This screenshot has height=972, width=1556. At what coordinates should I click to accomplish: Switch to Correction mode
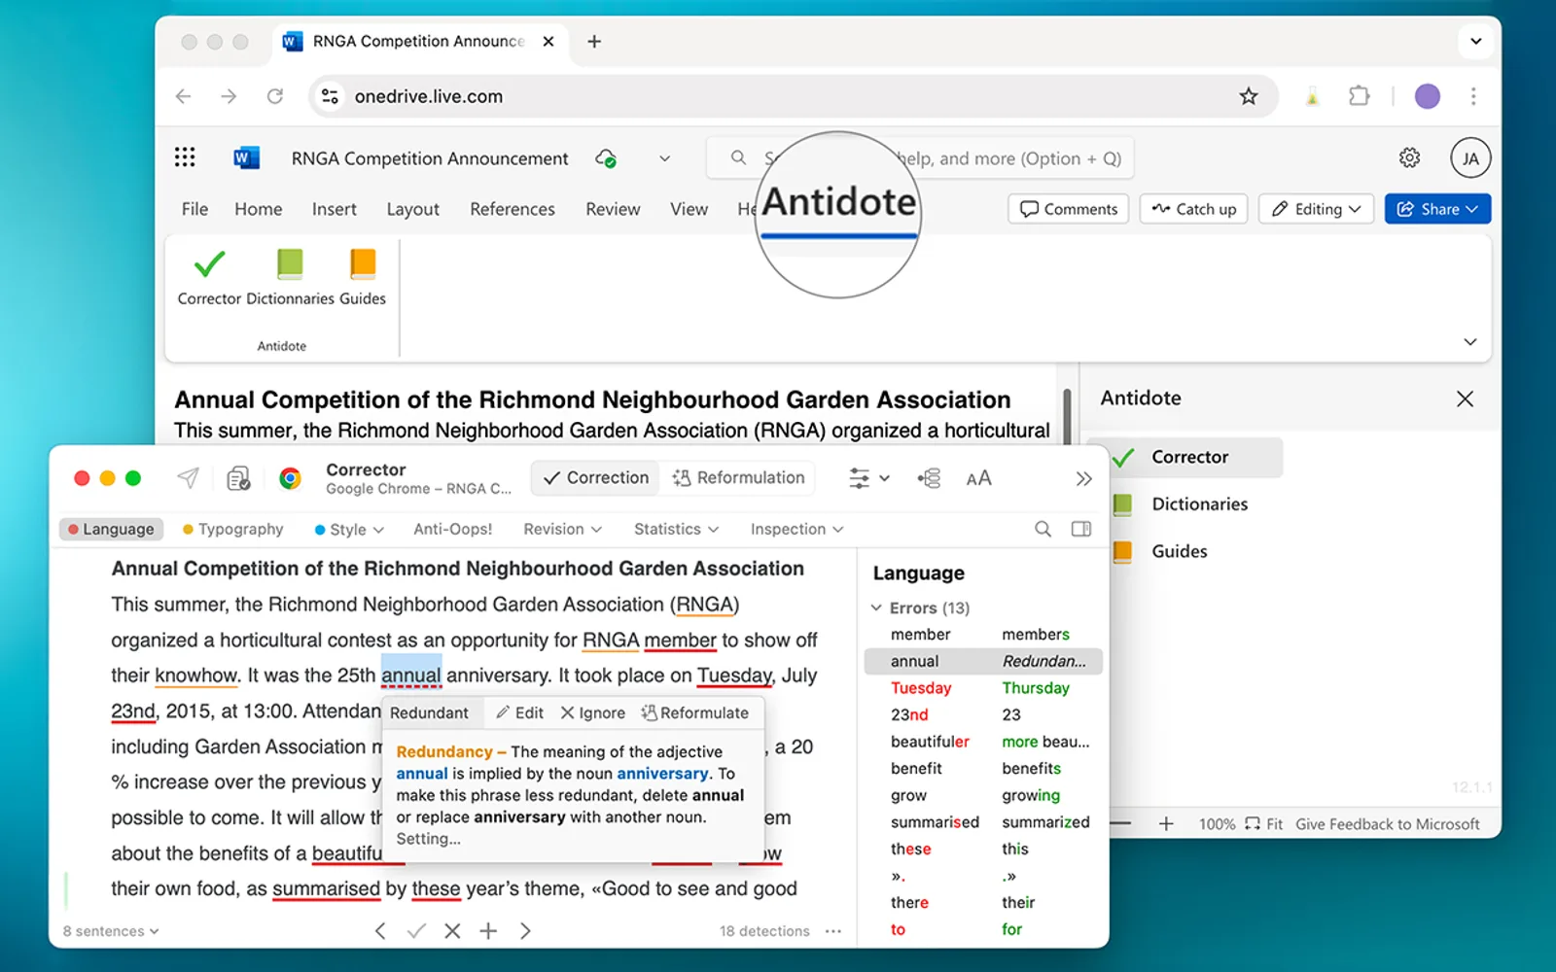pos(595,477)
